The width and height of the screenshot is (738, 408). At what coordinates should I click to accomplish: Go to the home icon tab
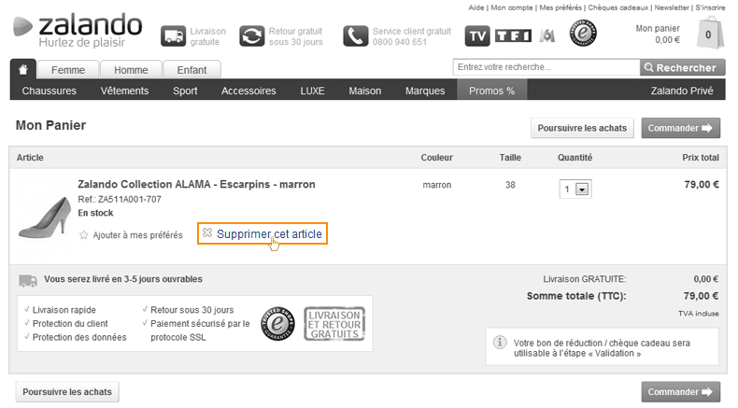pyautogui.click(x=22, y=70)
